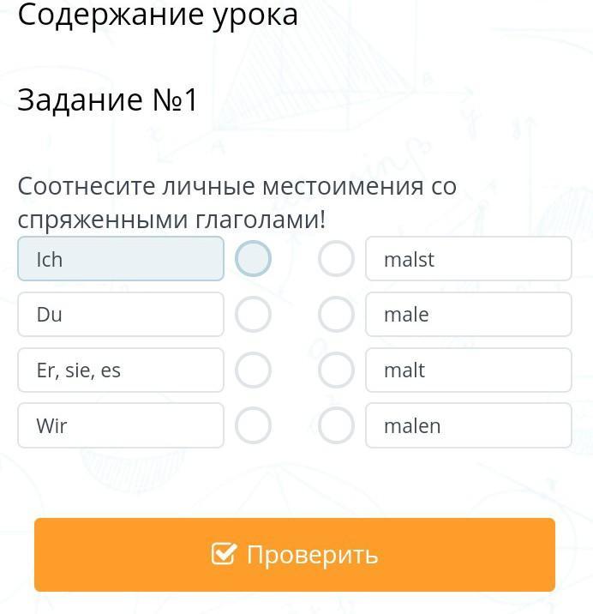Select the radio circle next to Wir
This screenshot has width=593, height=614.
253,425
